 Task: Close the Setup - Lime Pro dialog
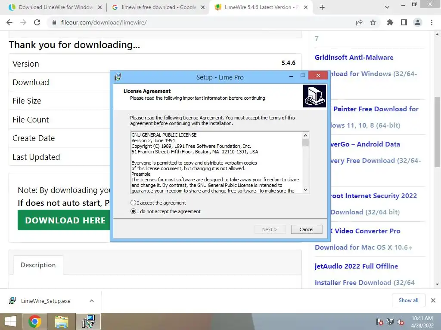point(318,75)
